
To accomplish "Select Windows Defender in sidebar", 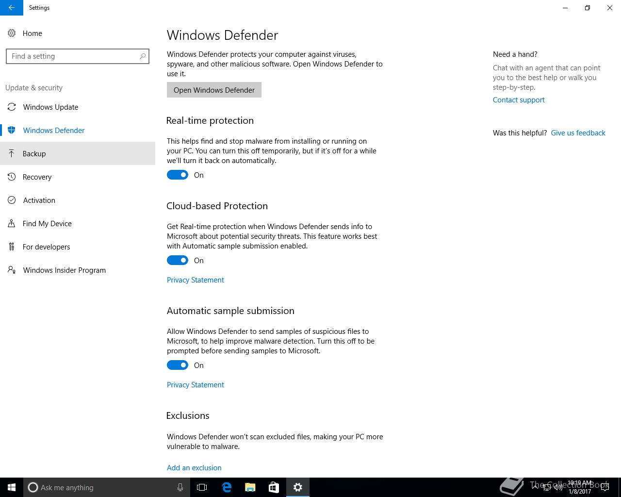I will (78, 131).
